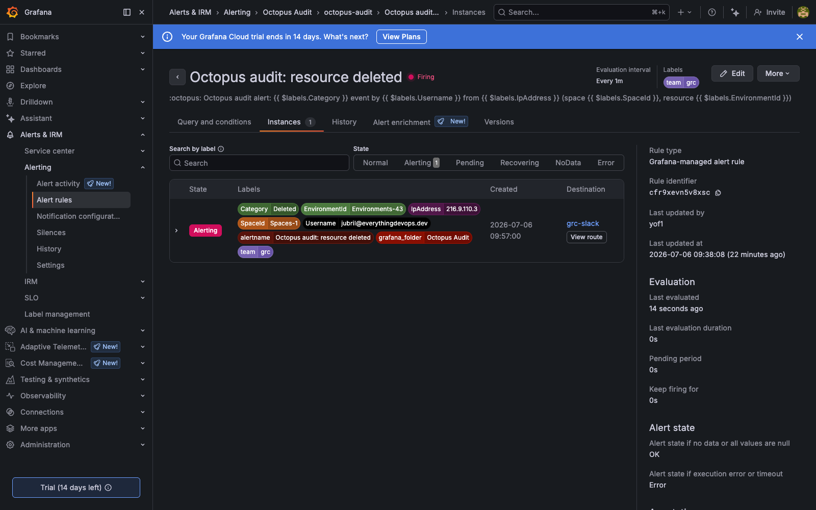This screenshot has height=510, width=816.
Task: Click the team grc label badge in header
Action: pyautogui.click(x=681, y=83)
